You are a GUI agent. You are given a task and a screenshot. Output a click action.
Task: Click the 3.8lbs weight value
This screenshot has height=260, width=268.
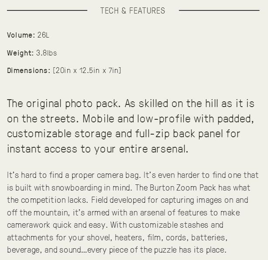pos(47,53)
